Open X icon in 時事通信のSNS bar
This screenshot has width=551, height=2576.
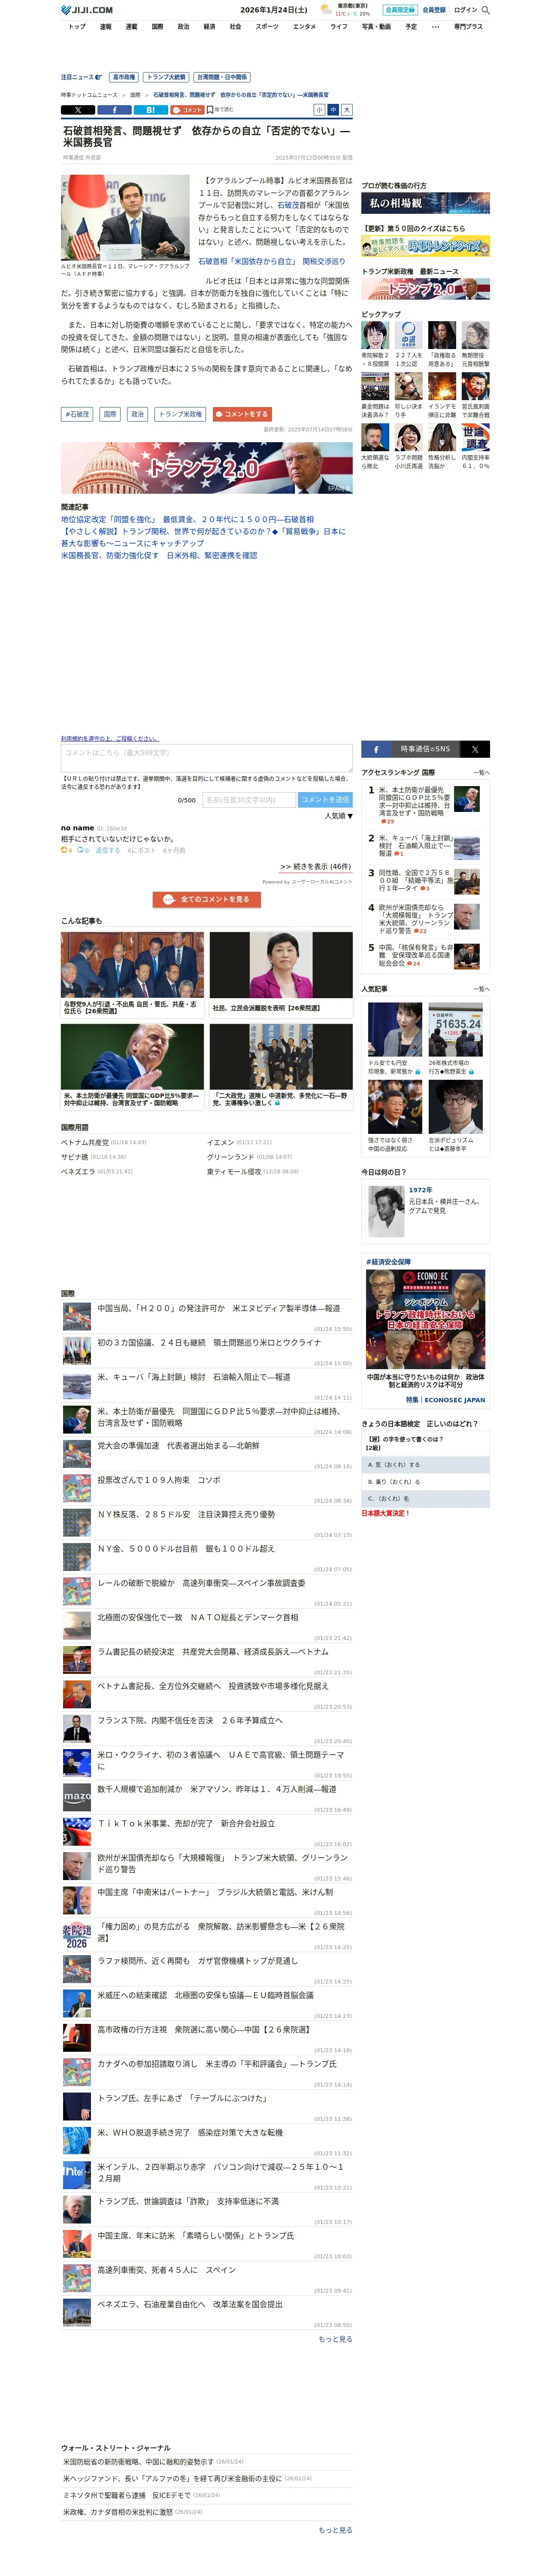click(x=475, y=749)
